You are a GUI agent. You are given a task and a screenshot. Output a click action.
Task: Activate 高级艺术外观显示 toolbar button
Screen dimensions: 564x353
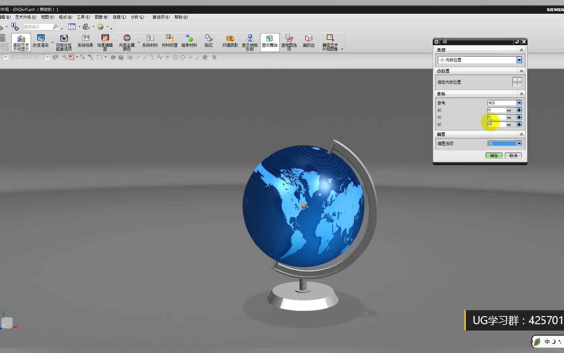(x=21, y=42)
